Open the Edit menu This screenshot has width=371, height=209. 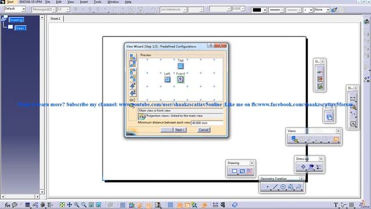coord(59,2)
